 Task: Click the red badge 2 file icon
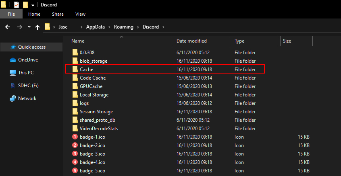tap(75, 145)
